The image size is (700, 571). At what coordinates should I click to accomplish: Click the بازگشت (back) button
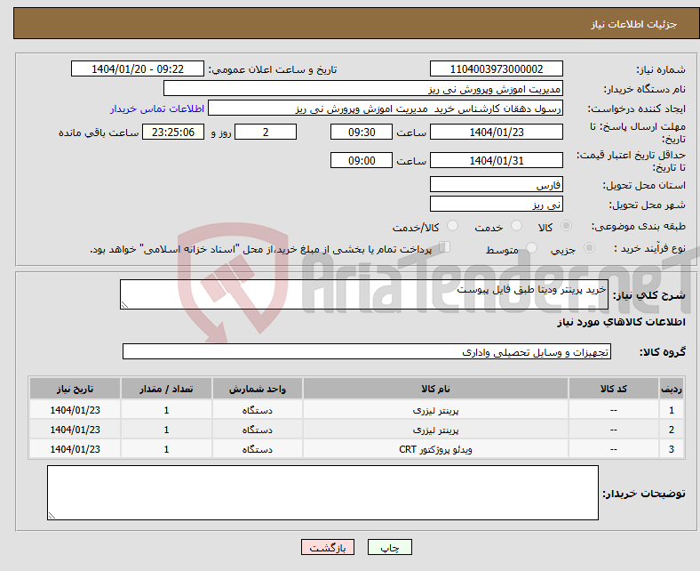click(328, 547)
